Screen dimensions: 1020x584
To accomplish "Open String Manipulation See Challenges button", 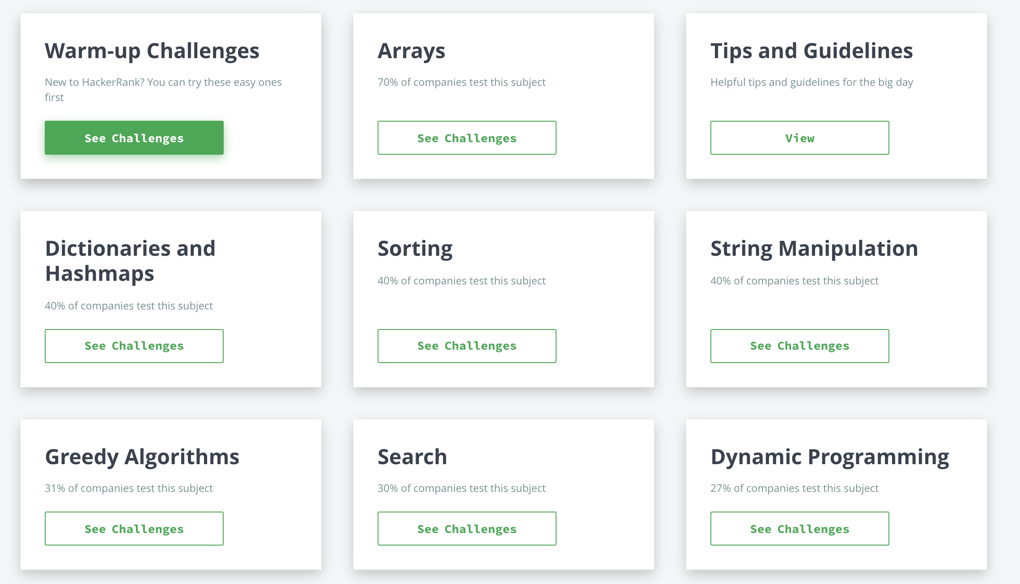I will click(x=799, y=346).
